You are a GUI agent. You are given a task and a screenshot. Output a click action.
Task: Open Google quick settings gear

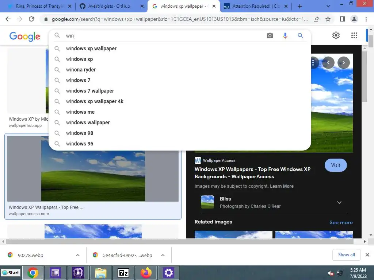[x=336, y=35]
